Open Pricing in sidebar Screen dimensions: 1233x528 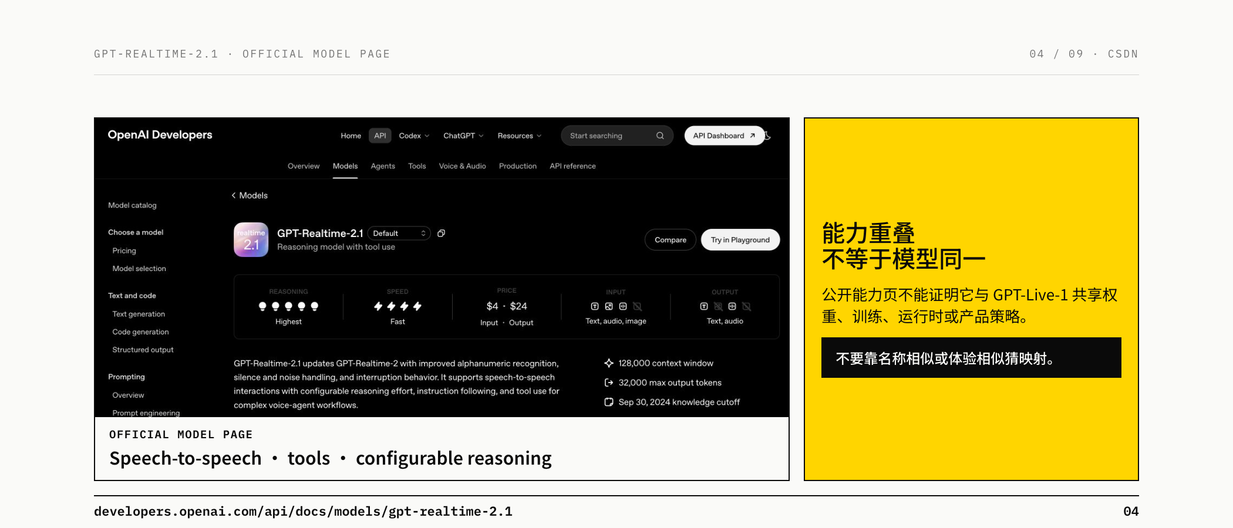tap(124, 251)
